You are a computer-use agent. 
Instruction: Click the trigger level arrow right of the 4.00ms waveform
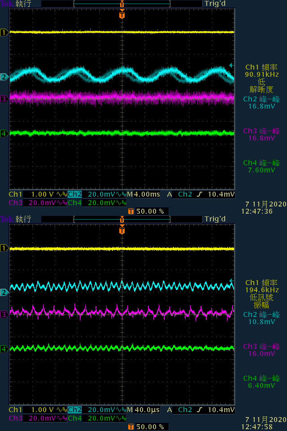tap(231, 65)
